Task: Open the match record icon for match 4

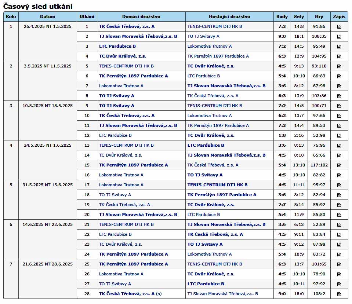Action: 339,56
